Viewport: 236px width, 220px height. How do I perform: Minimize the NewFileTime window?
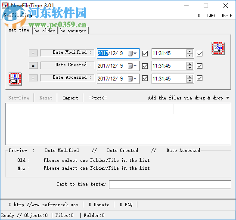coord(186,6)
